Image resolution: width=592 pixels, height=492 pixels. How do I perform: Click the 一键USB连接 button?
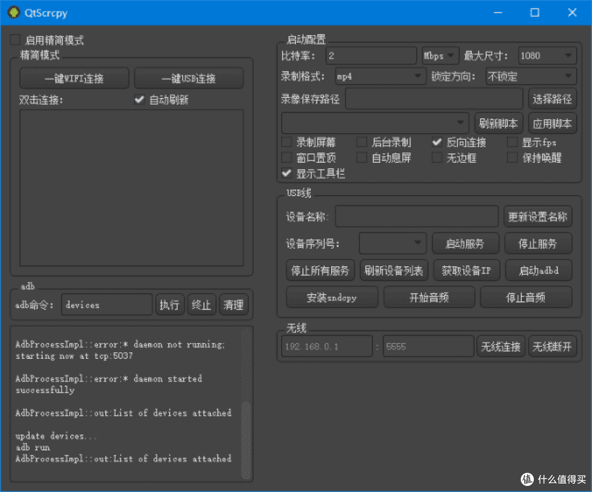coord(189,78)
